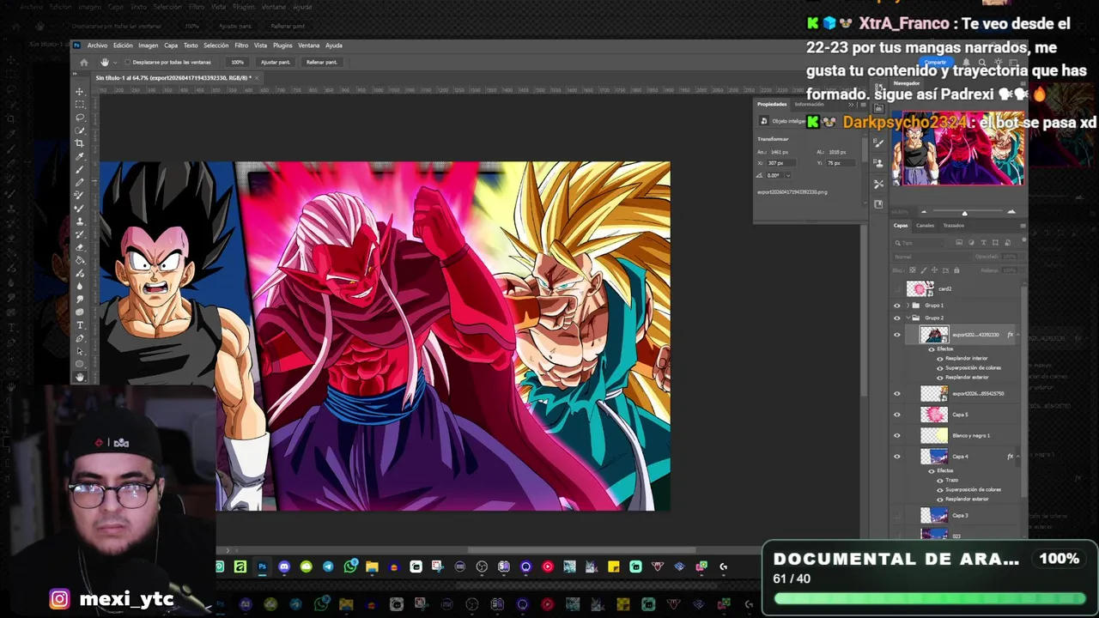The image size is (1099, 618).
Task: Click the Home icon in options bar
Action: click(84, 62)
